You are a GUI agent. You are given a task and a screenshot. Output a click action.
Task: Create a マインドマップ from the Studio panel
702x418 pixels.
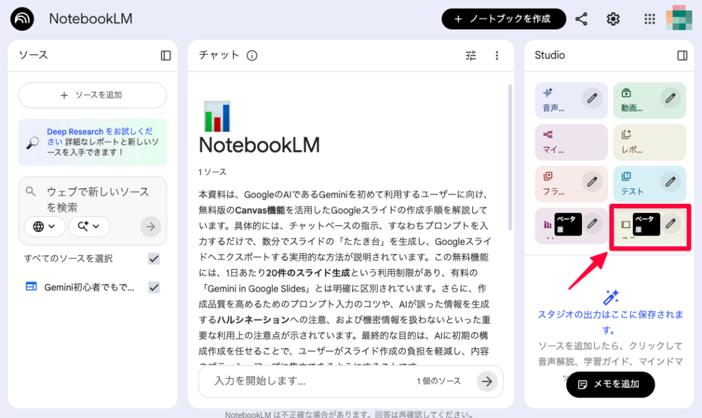564,142
